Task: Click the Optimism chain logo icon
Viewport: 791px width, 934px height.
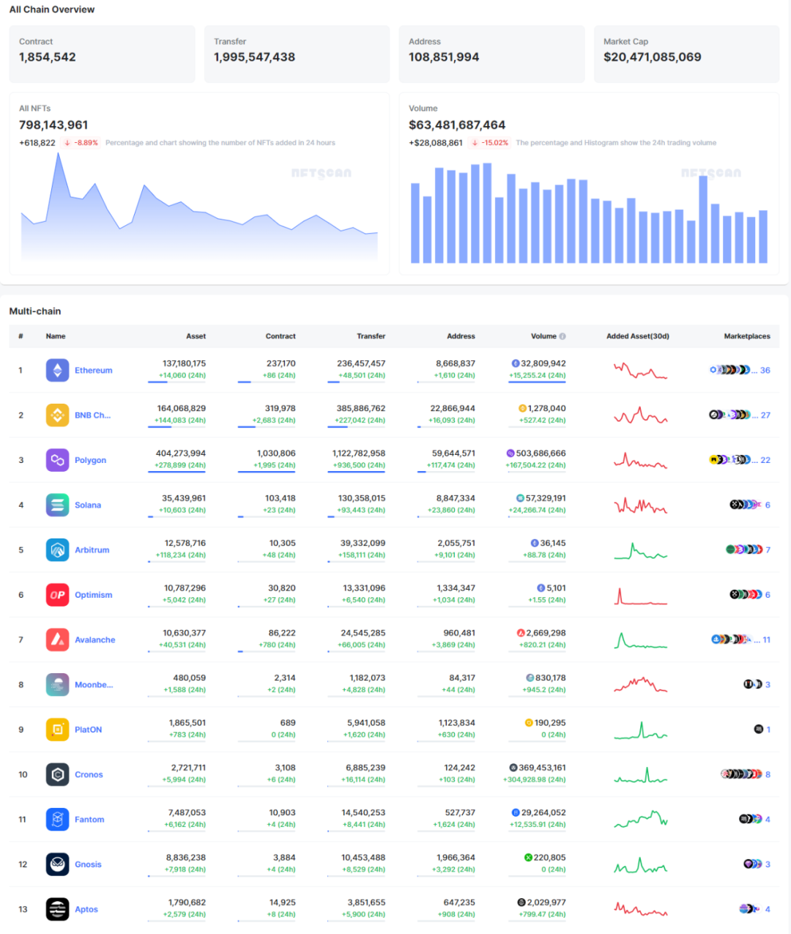Action: (57, 595)
